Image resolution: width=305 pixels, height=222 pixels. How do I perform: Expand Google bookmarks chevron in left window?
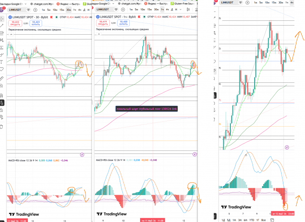pyautogui.click(x=26, y=4)
